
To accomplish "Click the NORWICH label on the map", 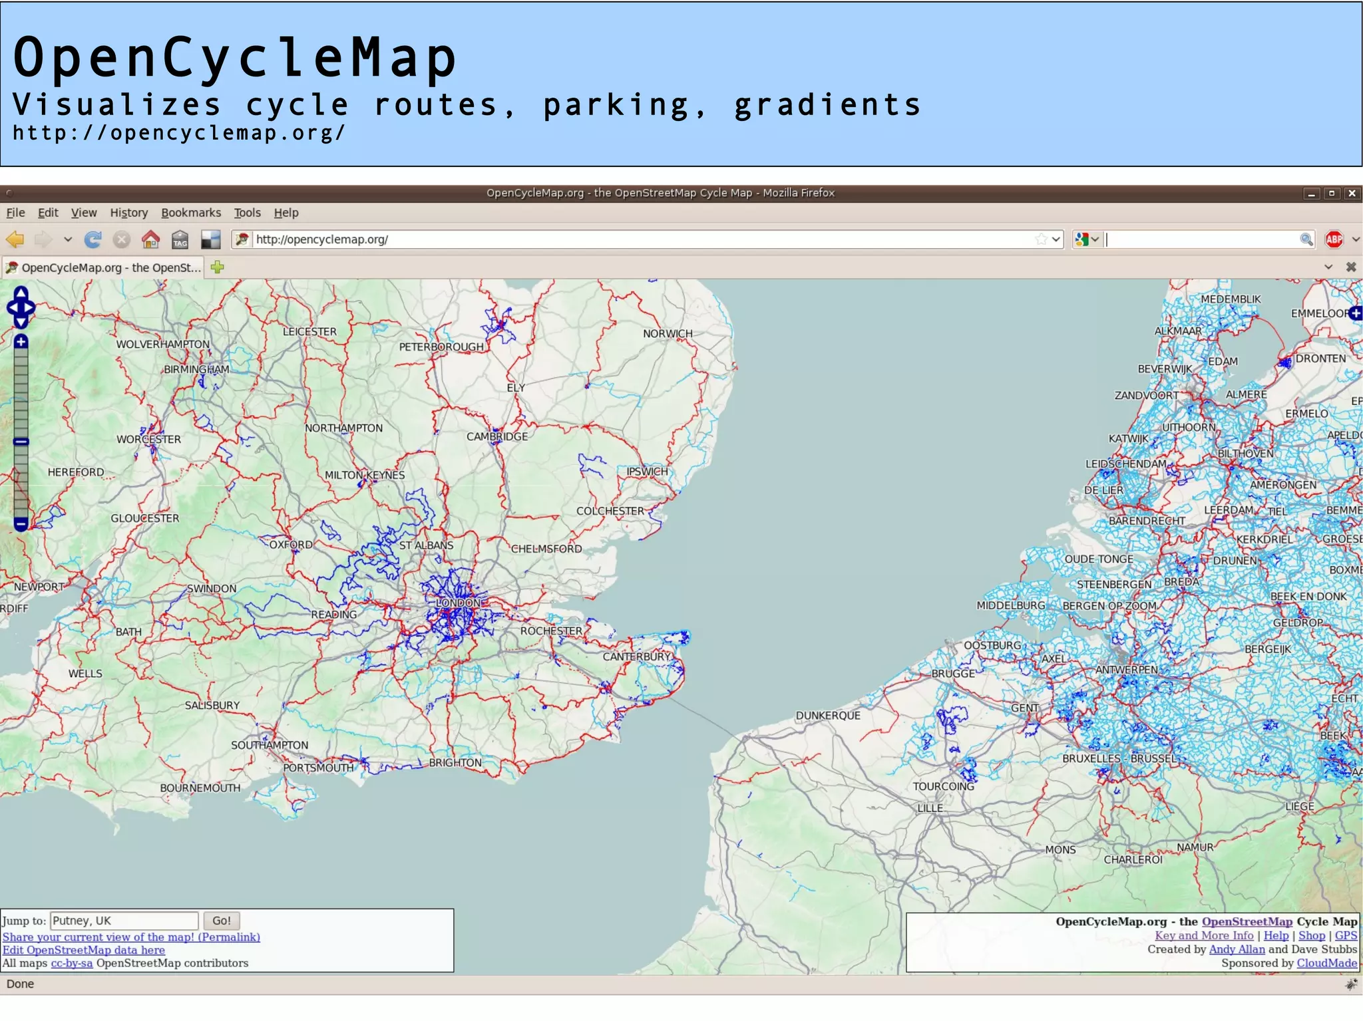I will pyautogui.click(x=668, y=334).
